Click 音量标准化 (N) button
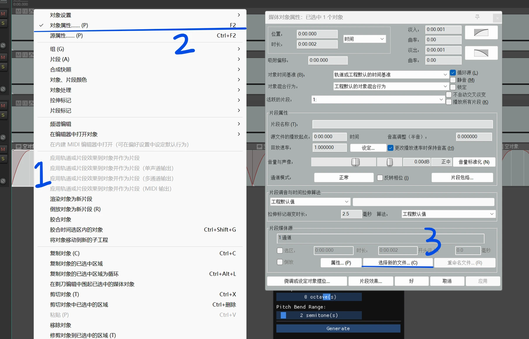529x339 pixels. coord(474,162)
